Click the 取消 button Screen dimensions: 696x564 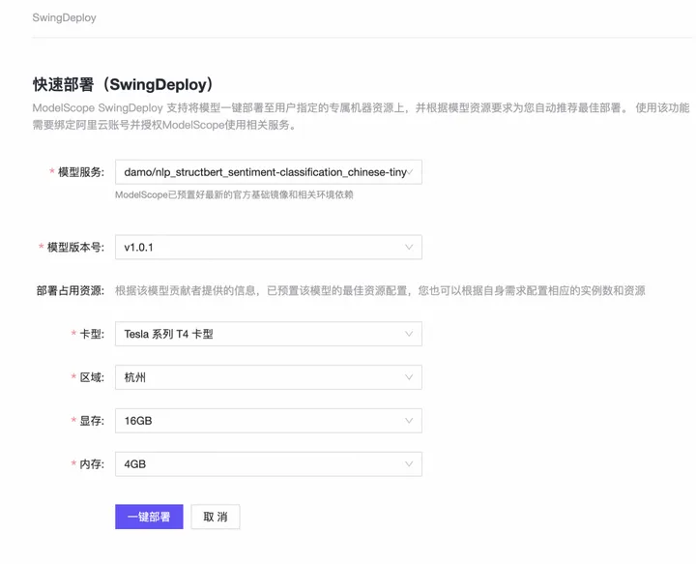tap(216, 517)
